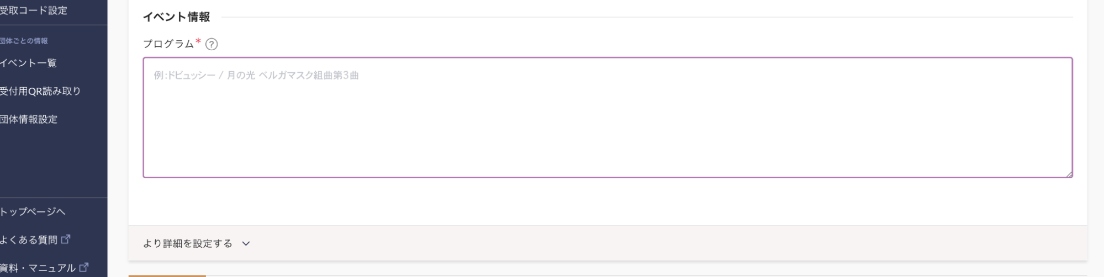Open 受取コード設定 in the sidebar
Screen dimensions: 1104x277
tap(33, 10)
